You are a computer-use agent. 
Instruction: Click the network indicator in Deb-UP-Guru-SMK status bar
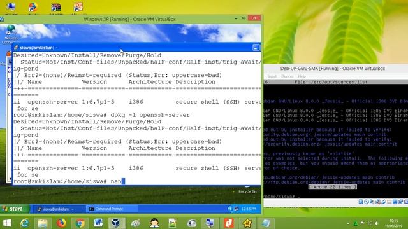click(378, 202)
